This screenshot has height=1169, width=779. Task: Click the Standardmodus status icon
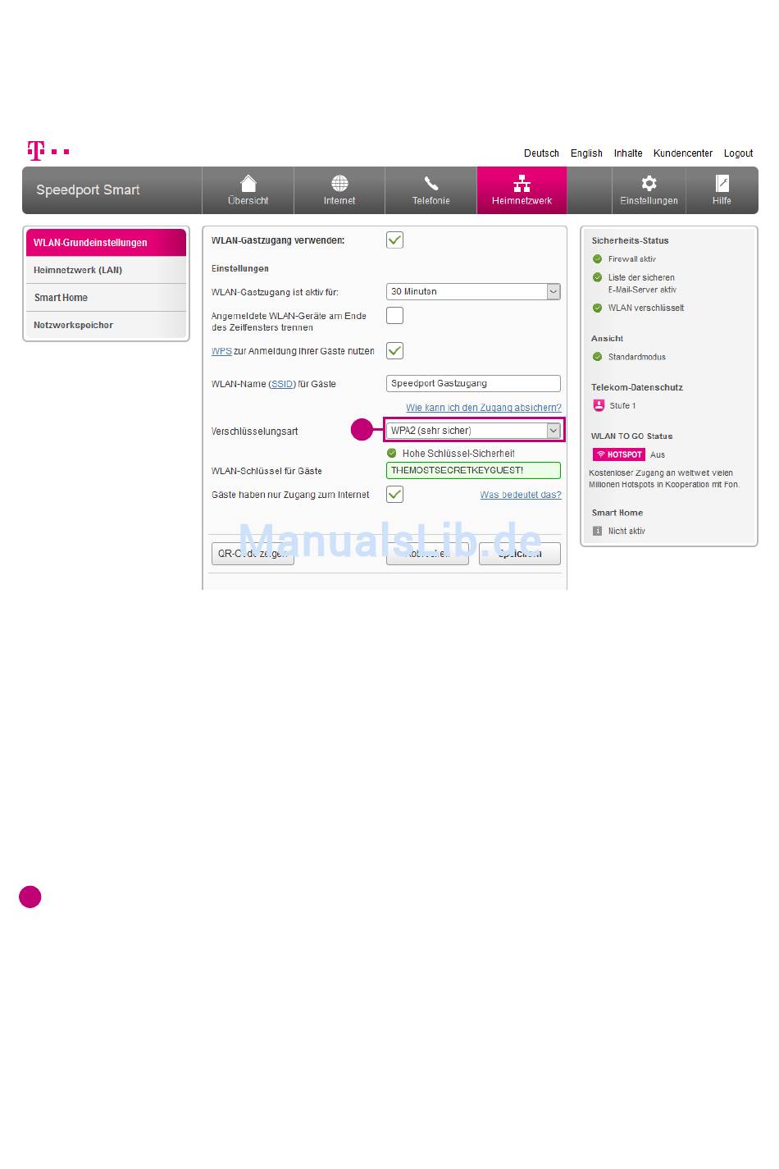[x=597, y=357]
